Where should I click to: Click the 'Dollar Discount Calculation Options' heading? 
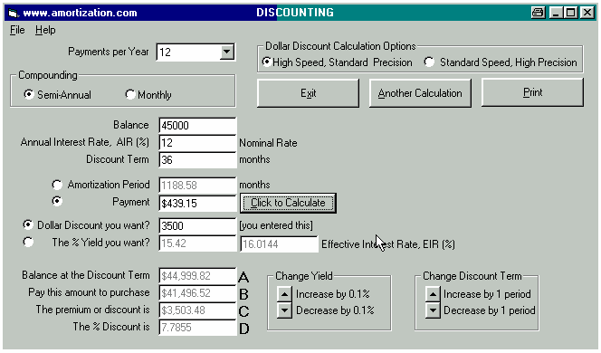pyautogui.click(x=340, y=46)
